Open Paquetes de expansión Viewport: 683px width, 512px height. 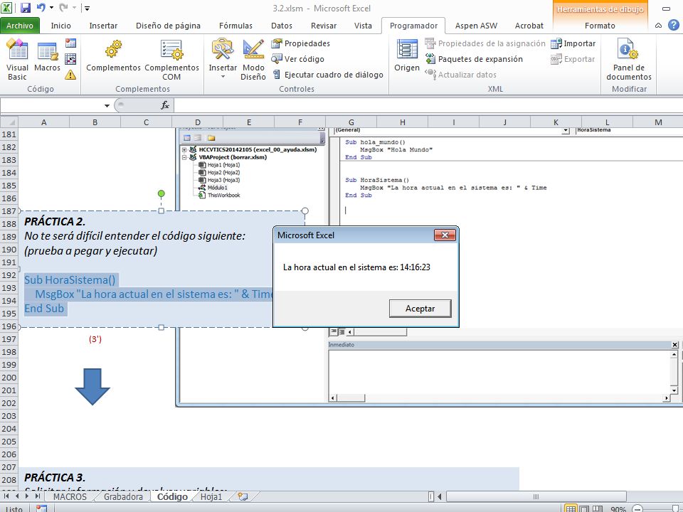474,59
